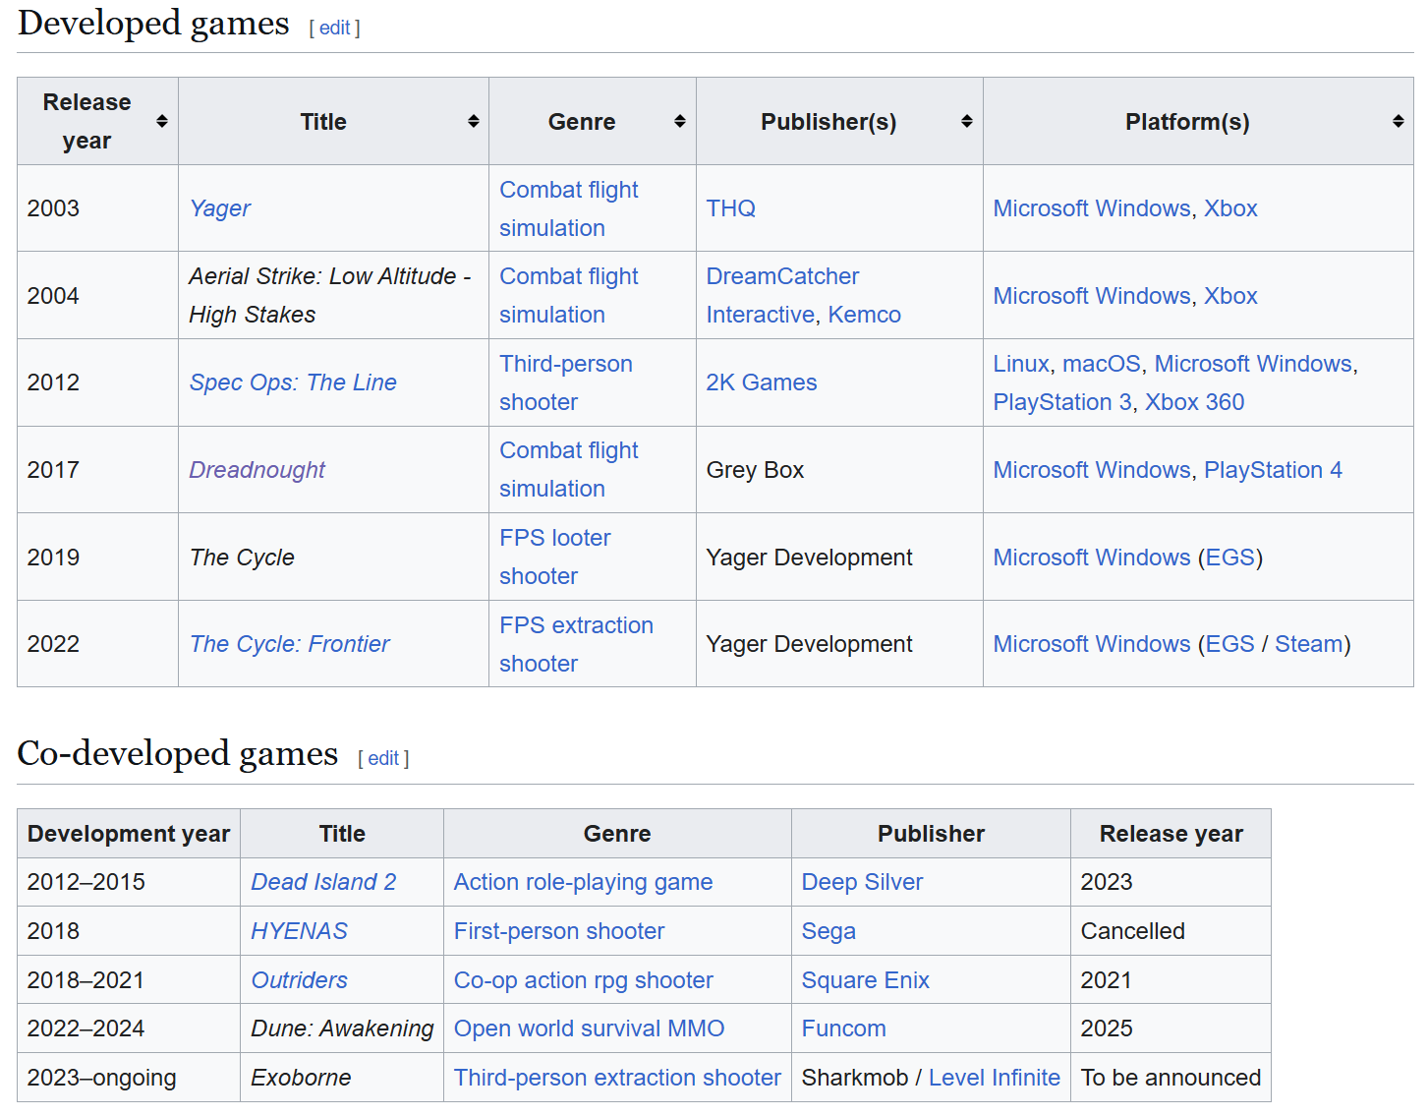Open Microsoft Windows link in Dreadnought row
The image size is (1428, 1116).
tap(1092, 470)
